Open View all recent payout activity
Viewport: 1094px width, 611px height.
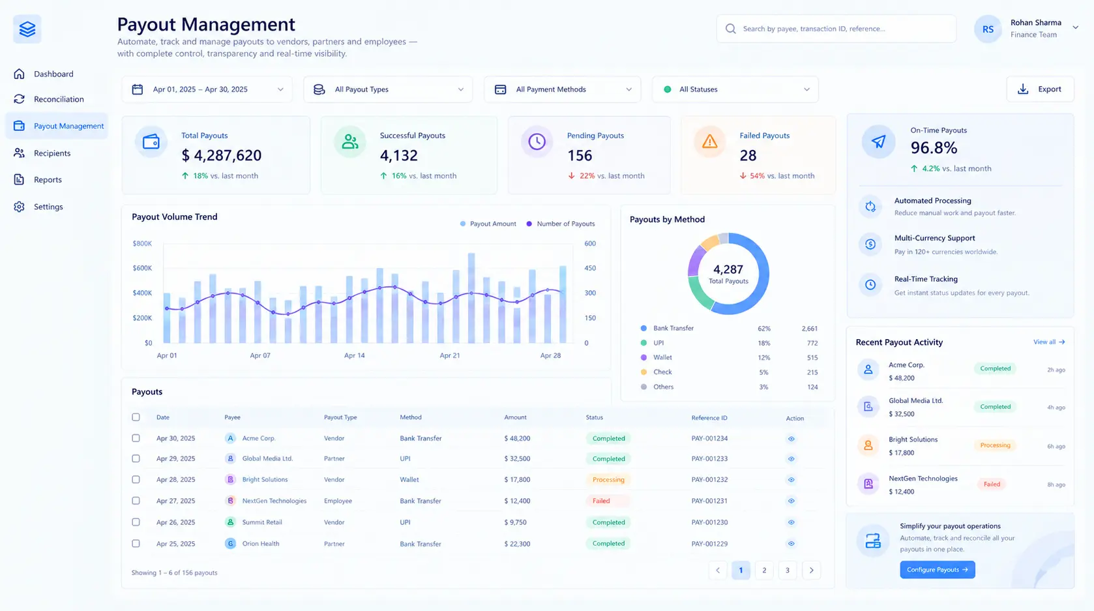[1049, 342]
